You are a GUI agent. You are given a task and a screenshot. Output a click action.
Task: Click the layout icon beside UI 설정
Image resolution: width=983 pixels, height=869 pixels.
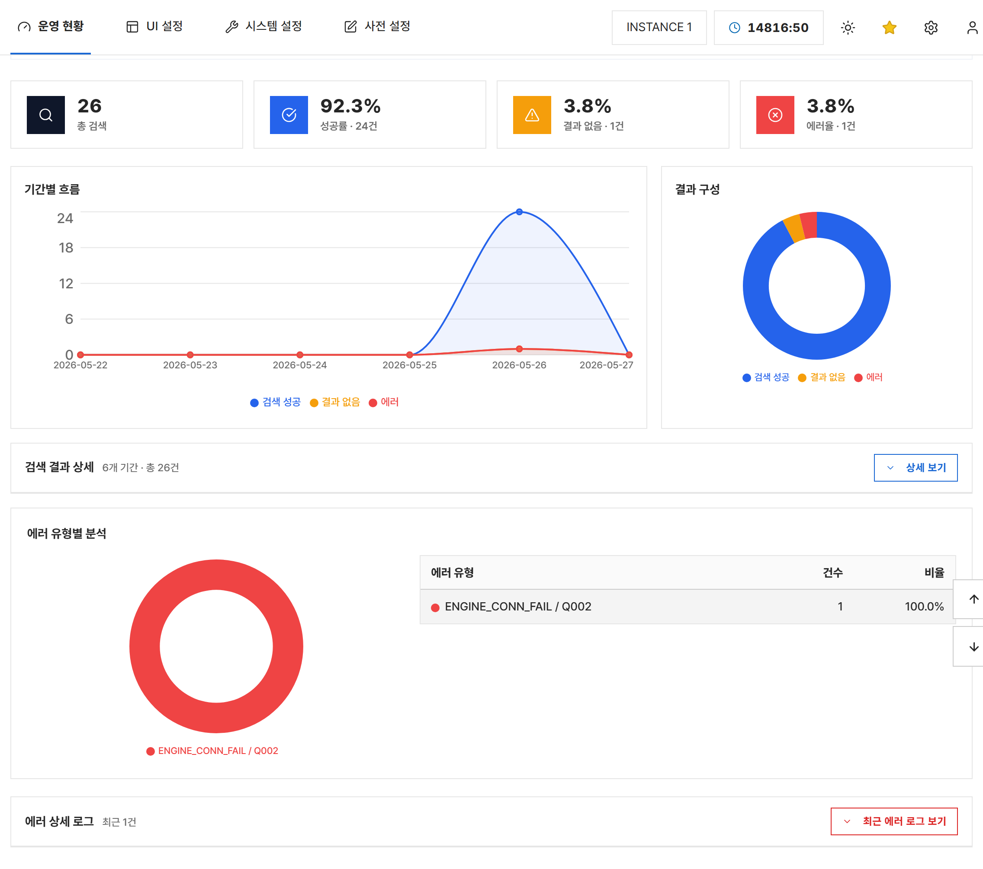coord(132,26)
